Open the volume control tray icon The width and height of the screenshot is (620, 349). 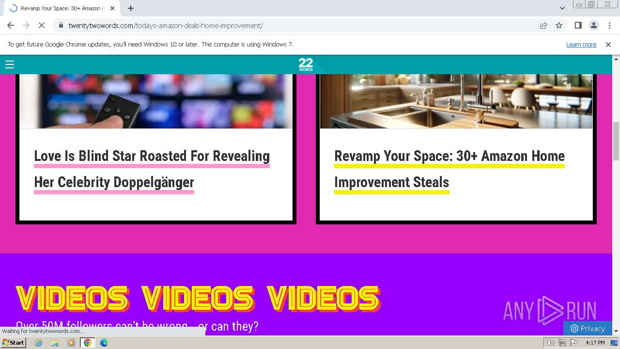pyautogui.click(x=550, y=343)
